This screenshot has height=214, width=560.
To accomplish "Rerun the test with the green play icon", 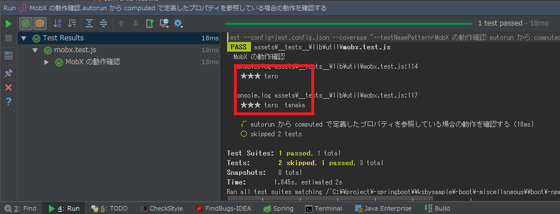I will coord(8,24).
